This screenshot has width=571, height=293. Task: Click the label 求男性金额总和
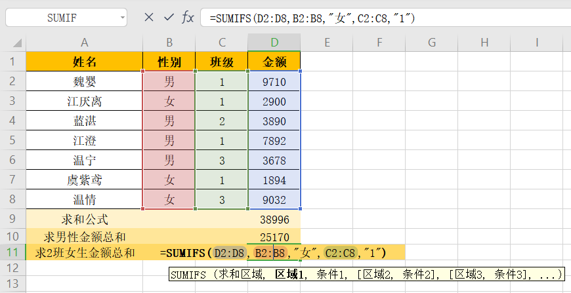(x=85, y=237)
